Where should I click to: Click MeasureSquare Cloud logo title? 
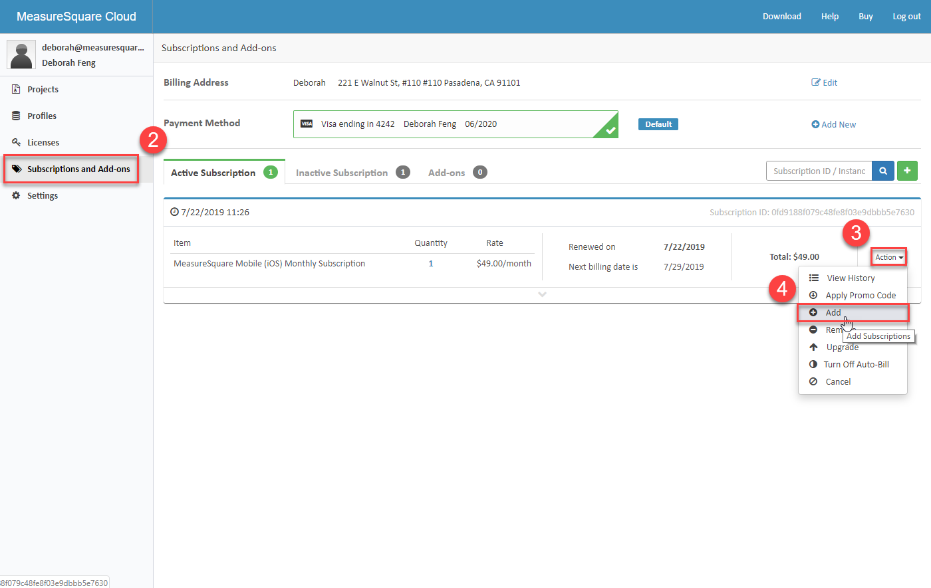tap(76, 17)
